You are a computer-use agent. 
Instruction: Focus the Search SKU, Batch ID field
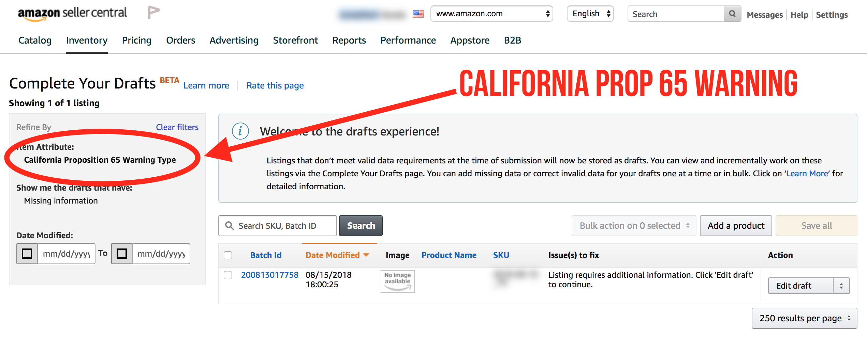pyautogui.click(x=278, y=226)
